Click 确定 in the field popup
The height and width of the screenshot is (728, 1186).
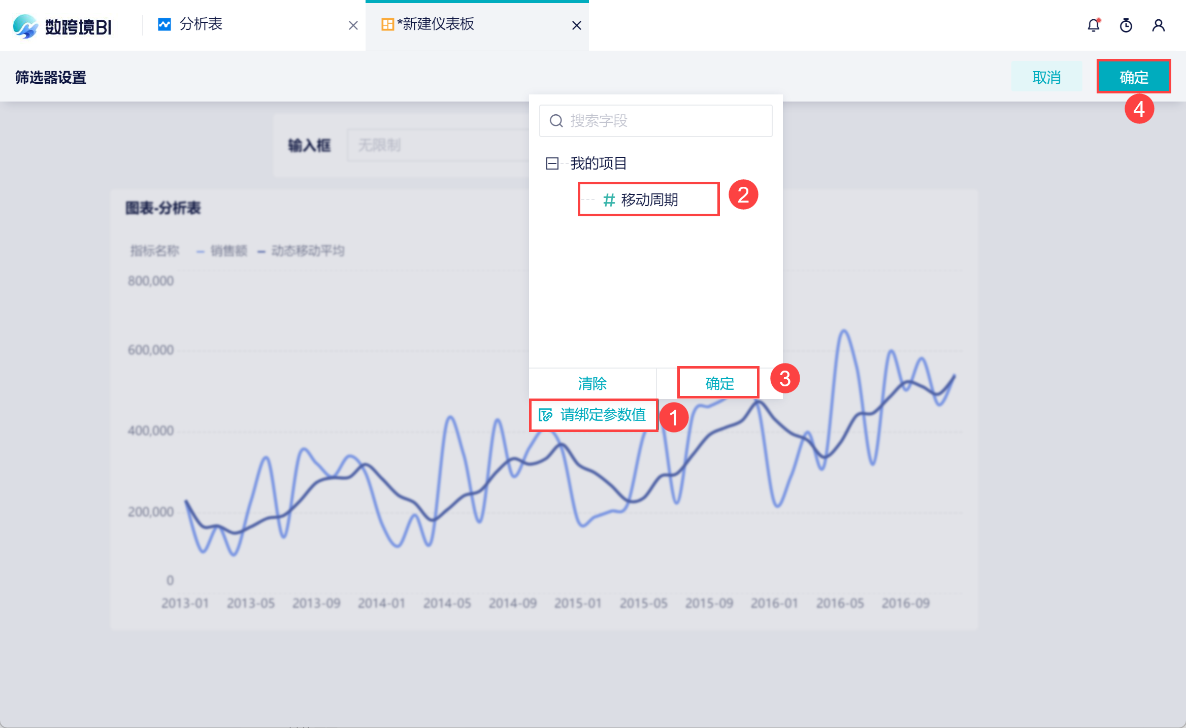point(719,383)
